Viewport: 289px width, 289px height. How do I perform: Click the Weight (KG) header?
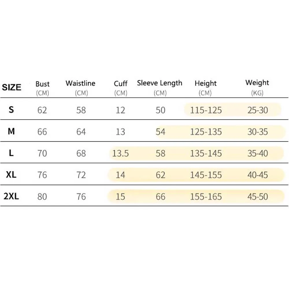click(x=257, y=88)
